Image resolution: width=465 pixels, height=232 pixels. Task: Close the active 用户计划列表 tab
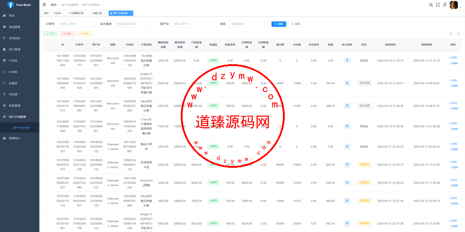point(130,14)
